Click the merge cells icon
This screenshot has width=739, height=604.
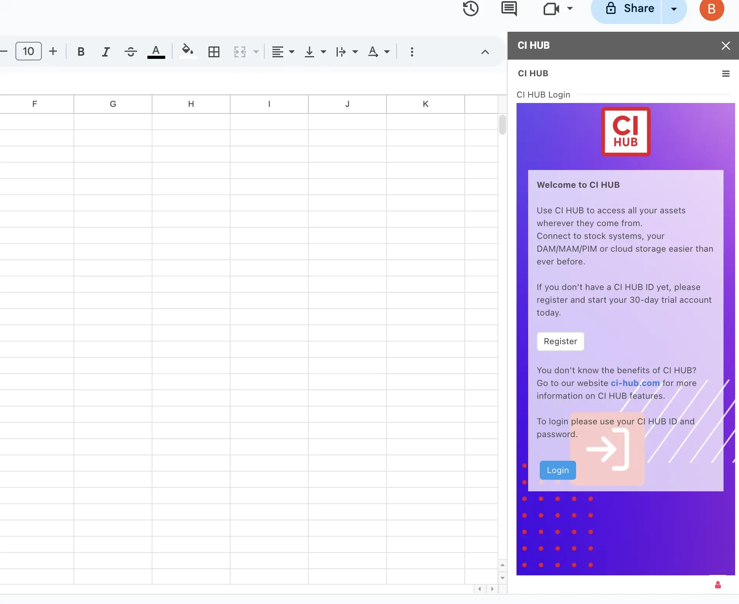(240, 51)
